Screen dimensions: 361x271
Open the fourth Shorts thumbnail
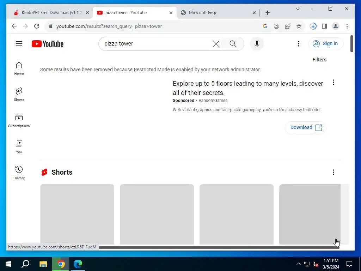coord(310,214)
